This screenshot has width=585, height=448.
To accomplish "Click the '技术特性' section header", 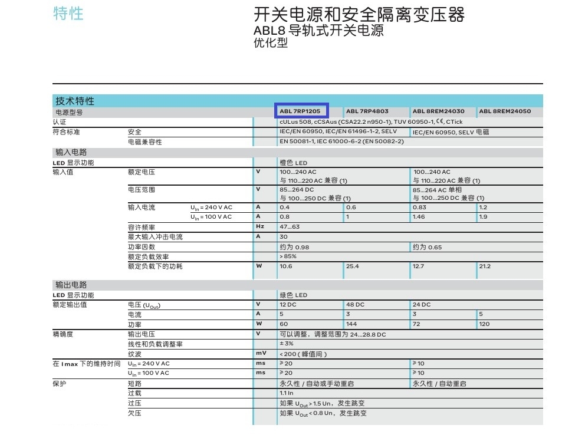I will click(75, 101).
